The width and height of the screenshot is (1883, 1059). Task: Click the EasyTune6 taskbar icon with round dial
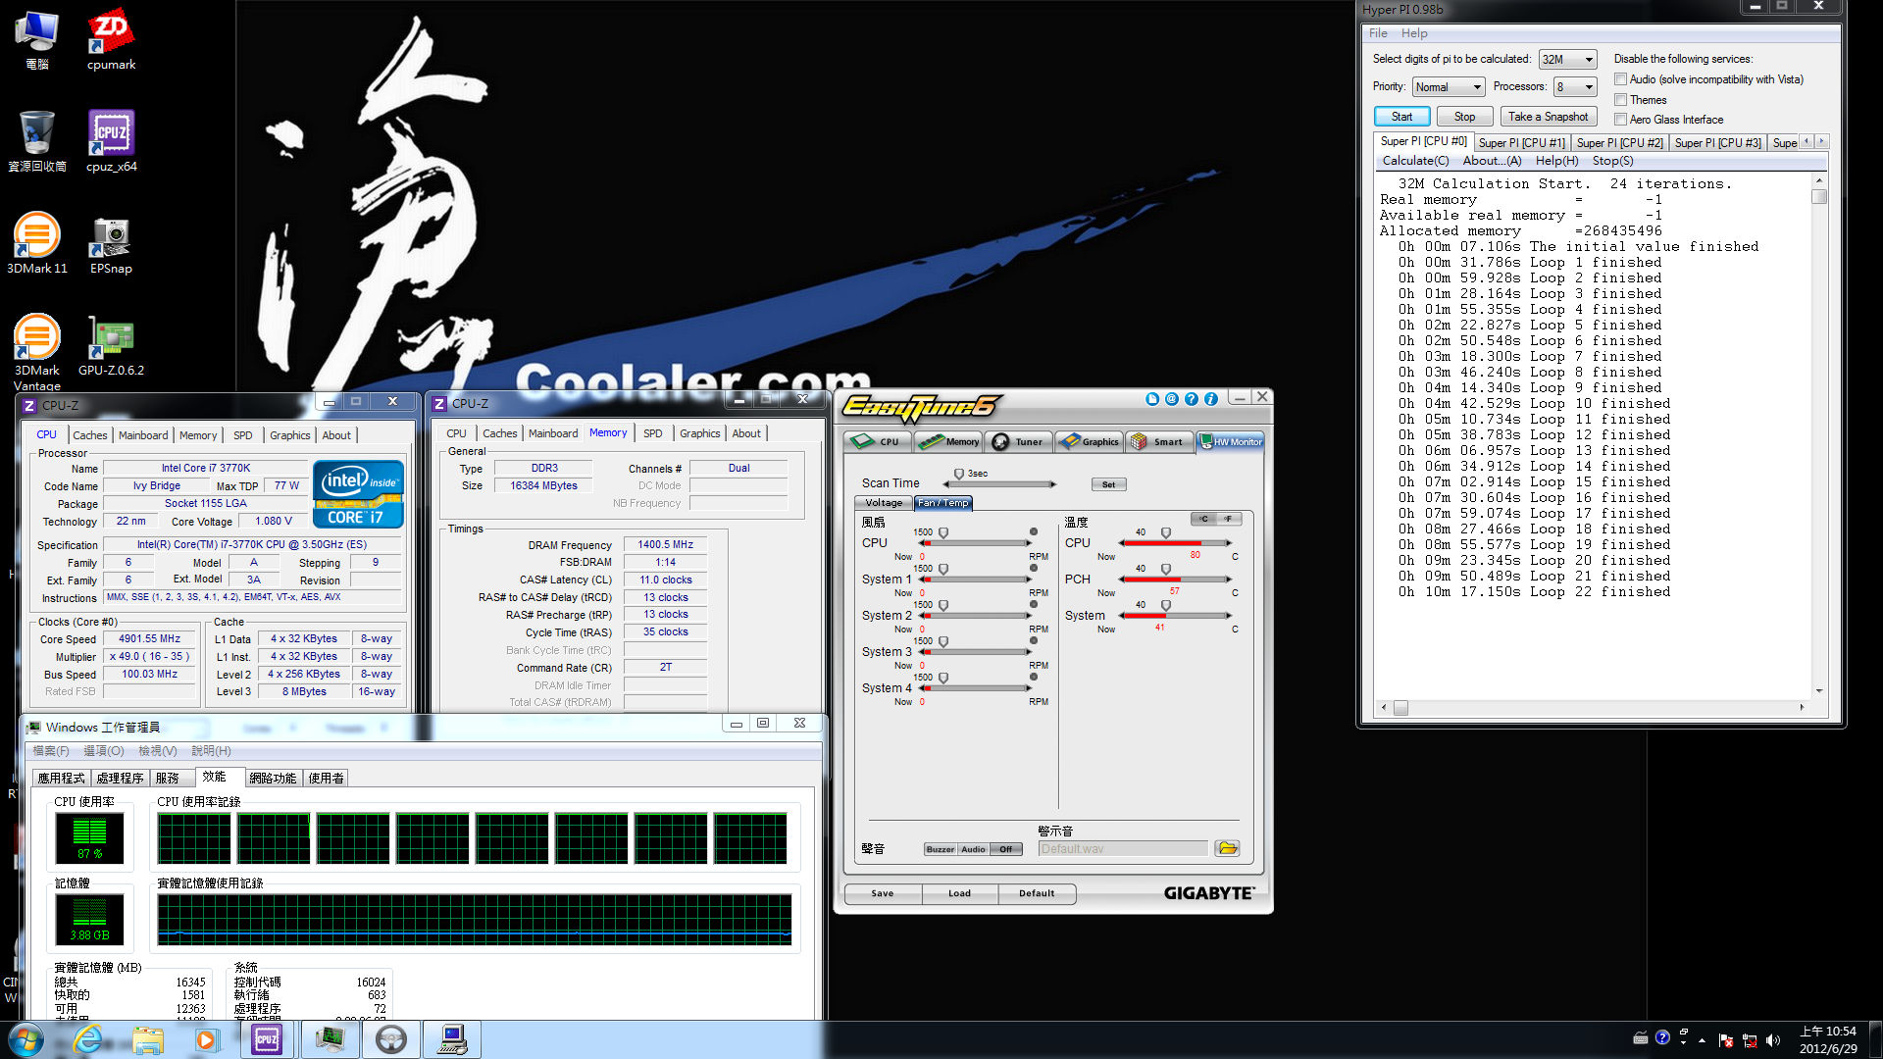pyautogui.click(x=391, y=1039)
